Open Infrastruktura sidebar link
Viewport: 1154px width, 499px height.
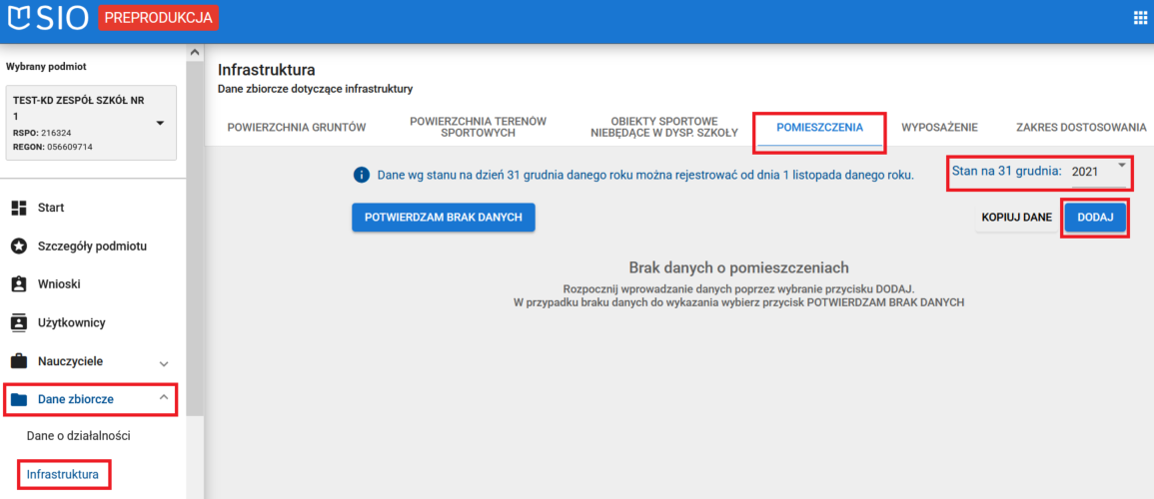point(63,475)
